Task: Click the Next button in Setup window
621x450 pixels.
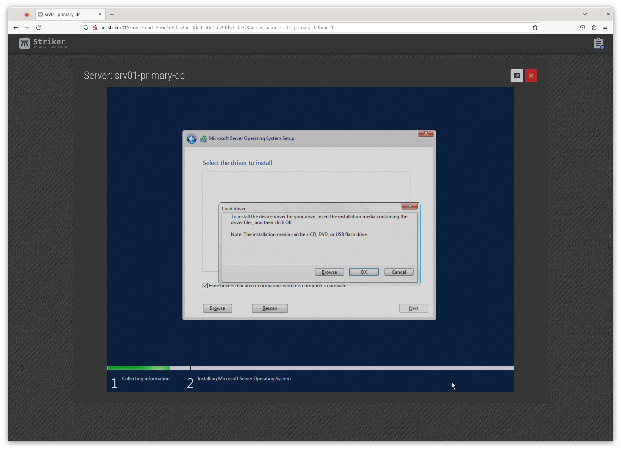Action: coord(414,308)
